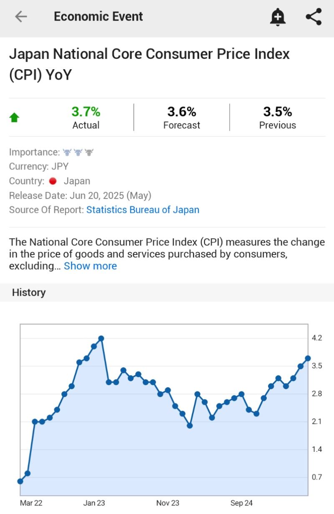This screenshot has height=514, width=334.
Task: Click the Jan 23 axis label
Action: (94, 503)
